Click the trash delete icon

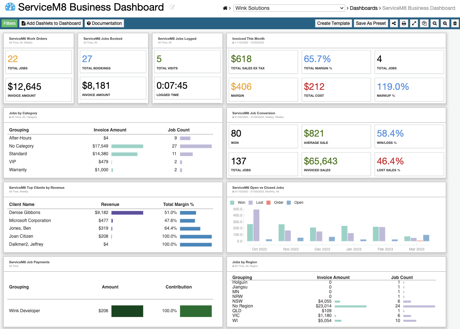455,23
